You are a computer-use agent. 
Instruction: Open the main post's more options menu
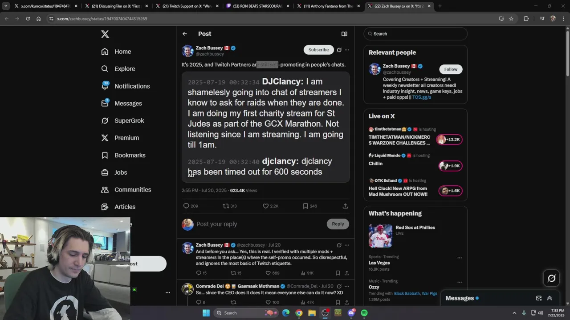click(x=347, y=50)
